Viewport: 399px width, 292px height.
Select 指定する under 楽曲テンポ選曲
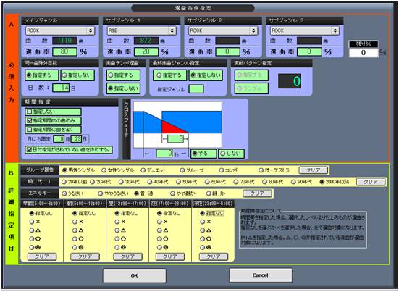123,75
